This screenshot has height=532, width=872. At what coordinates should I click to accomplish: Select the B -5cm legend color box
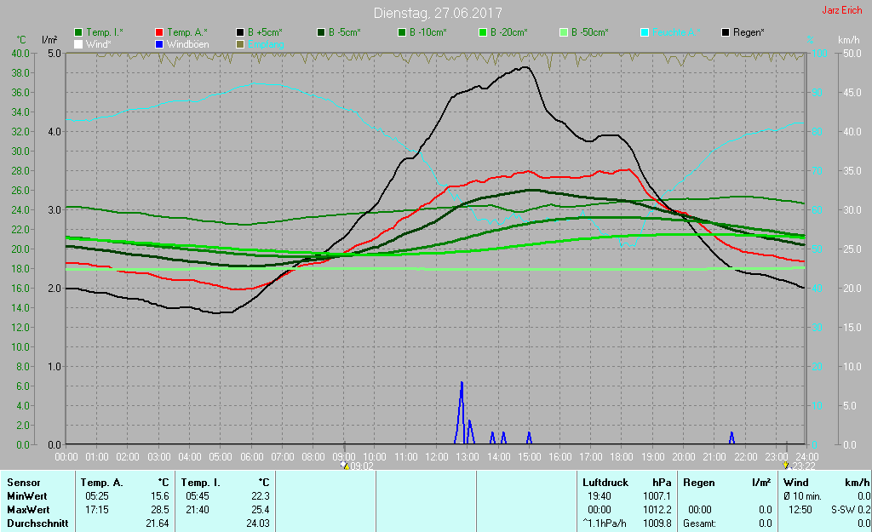point(321,33)
